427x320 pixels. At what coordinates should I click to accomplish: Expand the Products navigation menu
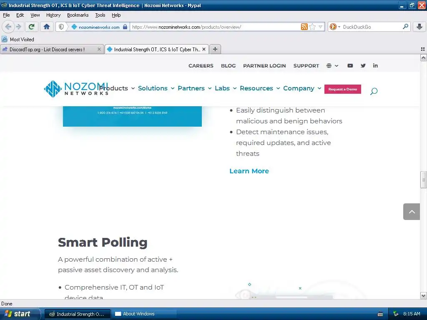[x=117, y=88]
